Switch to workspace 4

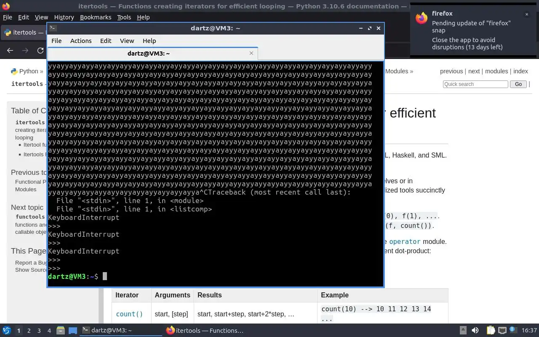pyautogui.click(x=49, y=331)
